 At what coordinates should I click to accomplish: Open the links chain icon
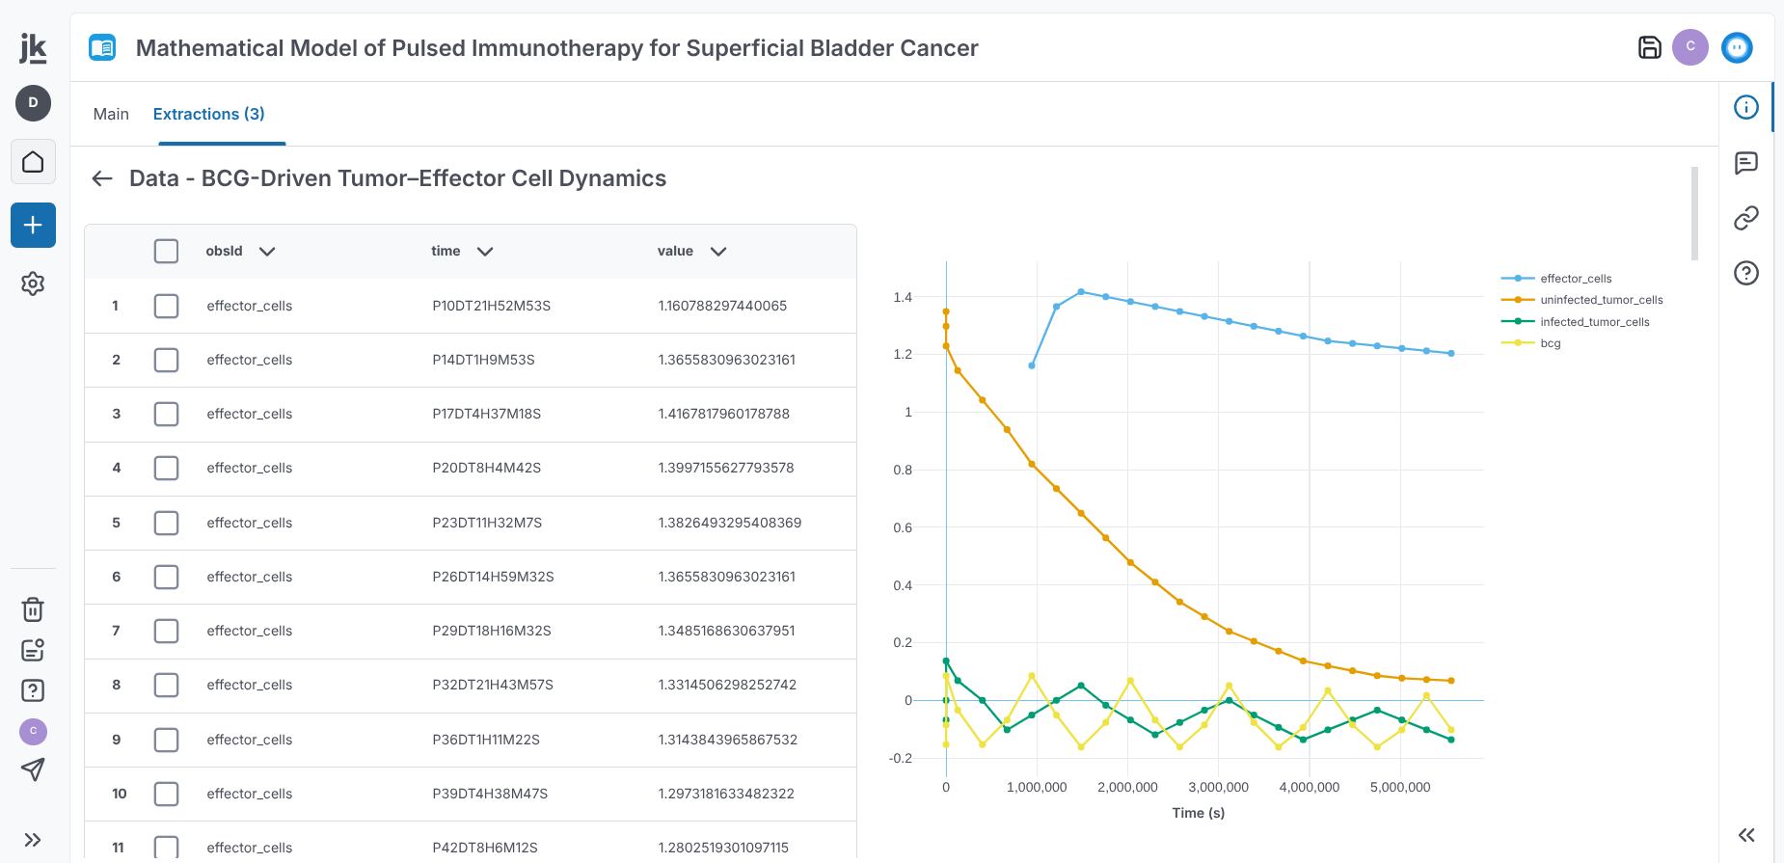click(x=1746, y=218)
